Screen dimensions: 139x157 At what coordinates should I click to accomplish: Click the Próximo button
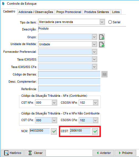point(125,153)
